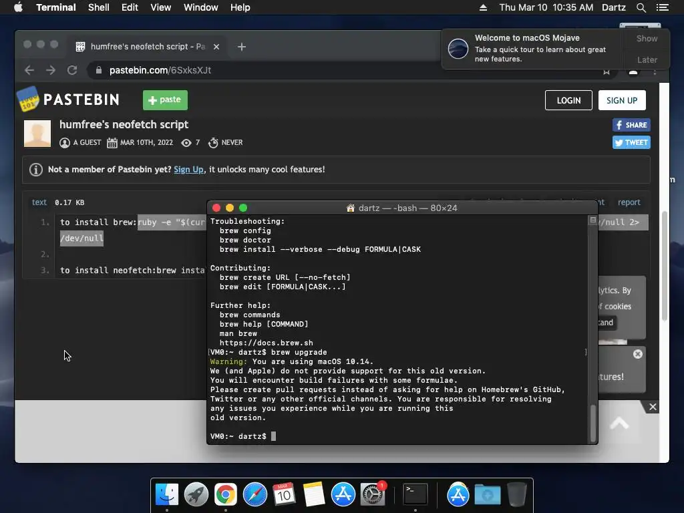The height and width of the screenshot is (513, 684).
Task: Click the text syntax label
Action: click(39, 202)
